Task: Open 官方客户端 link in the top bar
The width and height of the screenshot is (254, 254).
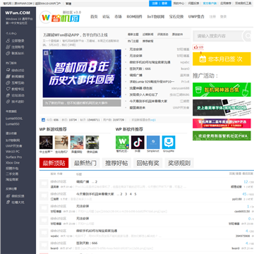Action: [x=210, y=4]
